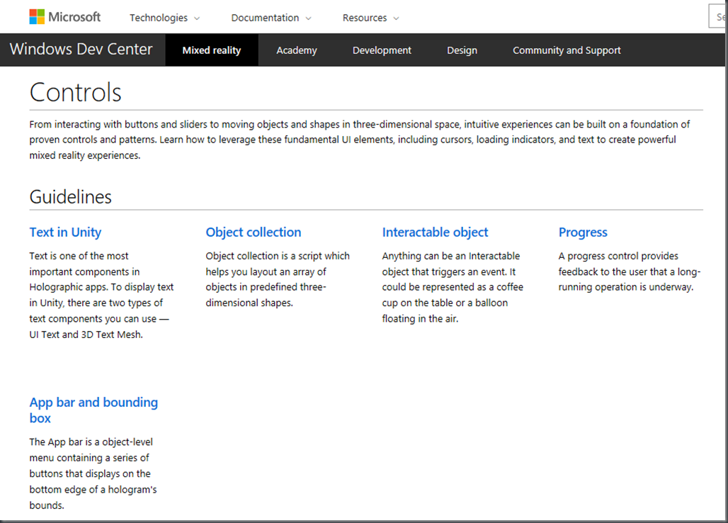Open the Progress guideline link
Image resolution: width=728 pixels, height=523 pixels.
pos(583,232)
